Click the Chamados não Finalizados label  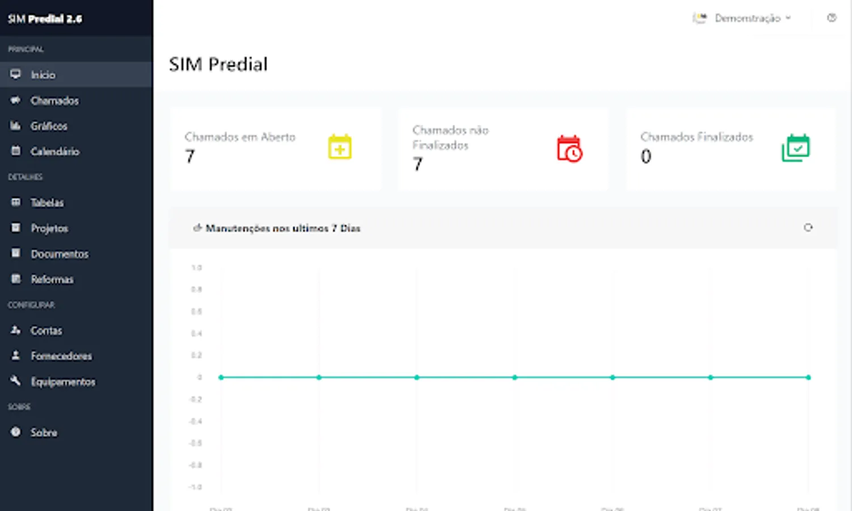450,137
